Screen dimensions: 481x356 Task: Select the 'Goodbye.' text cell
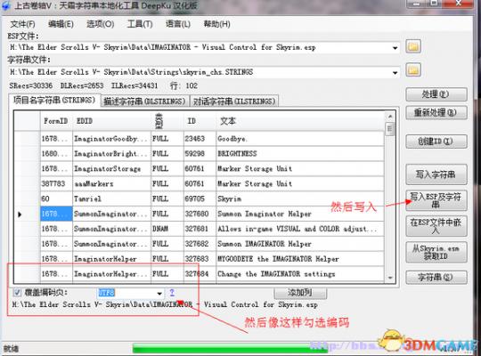pyautogui.click(x=299, y=139)
